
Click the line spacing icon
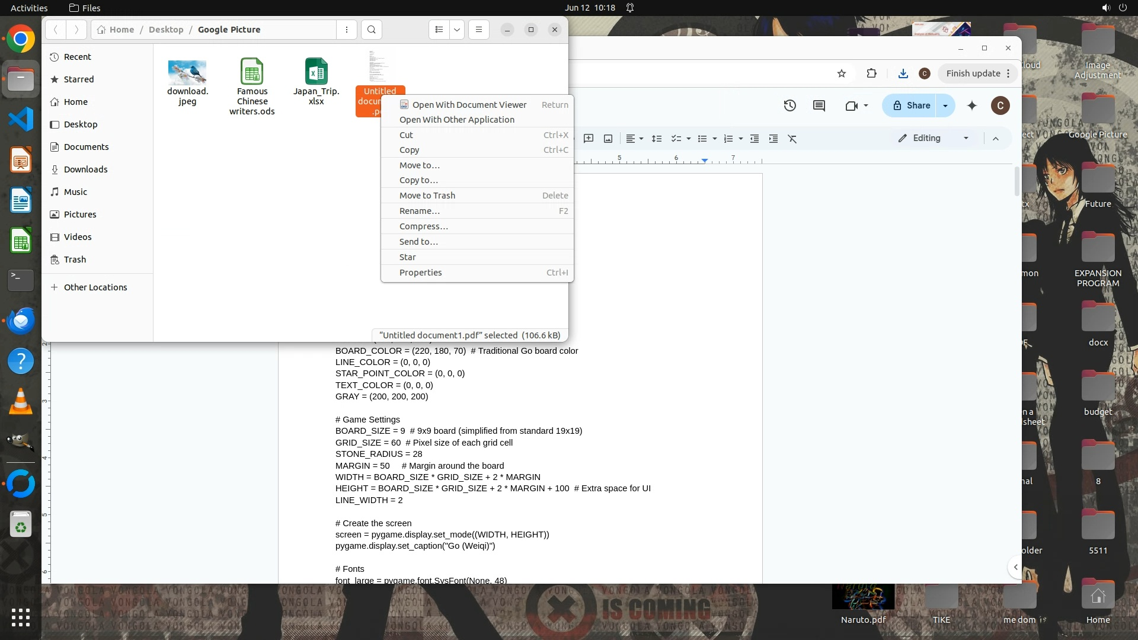click(x=657, y=139)
